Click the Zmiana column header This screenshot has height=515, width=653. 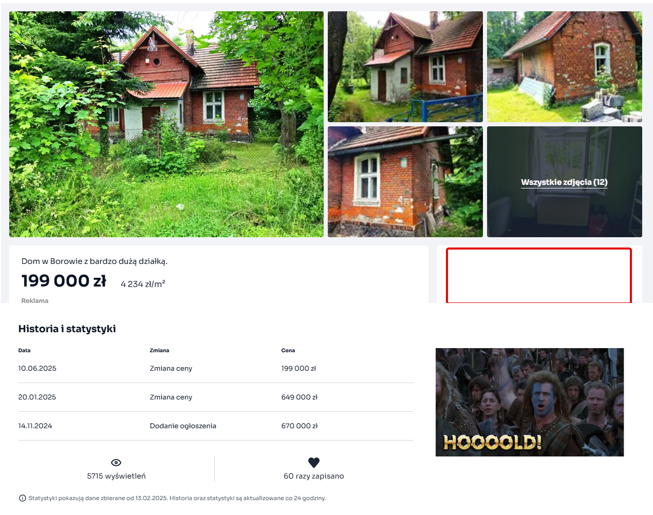click(159, 351)
